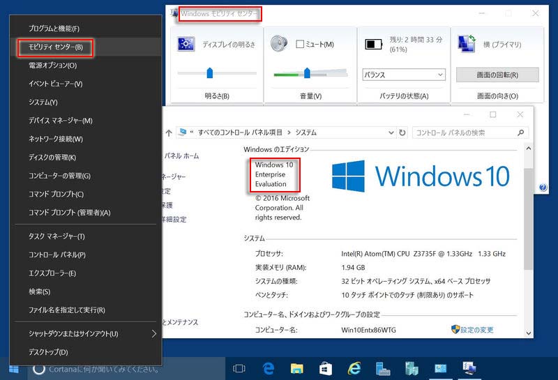Click the speaker volume icon
Screen dimensions: 558x380
279,43
